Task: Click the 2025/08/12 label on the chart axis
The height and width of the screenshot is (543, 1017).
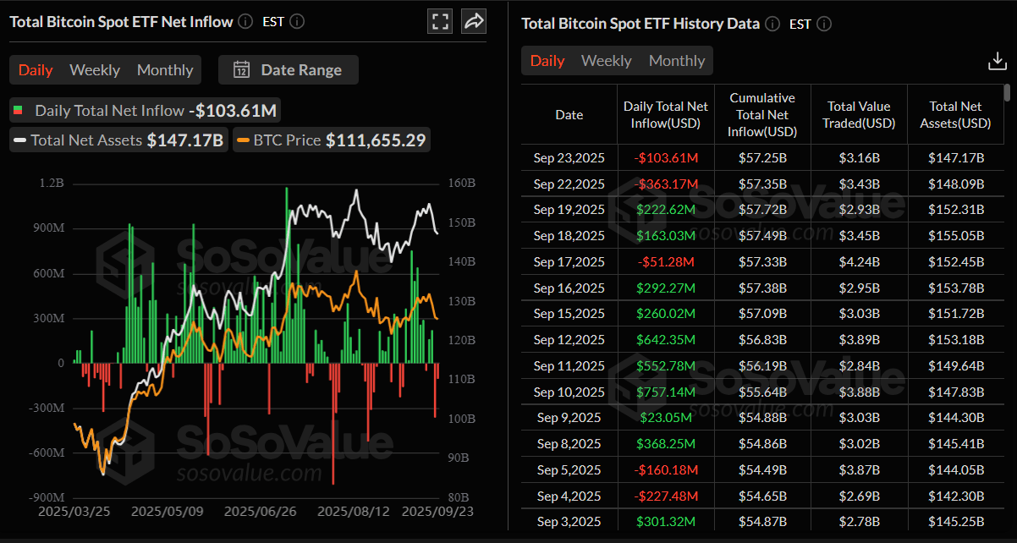Action: 353,511
